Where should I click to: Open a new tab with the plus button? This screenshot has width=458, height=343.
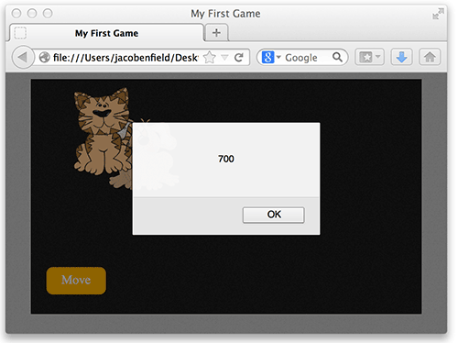pyautogui.click(x=216, y=32)
